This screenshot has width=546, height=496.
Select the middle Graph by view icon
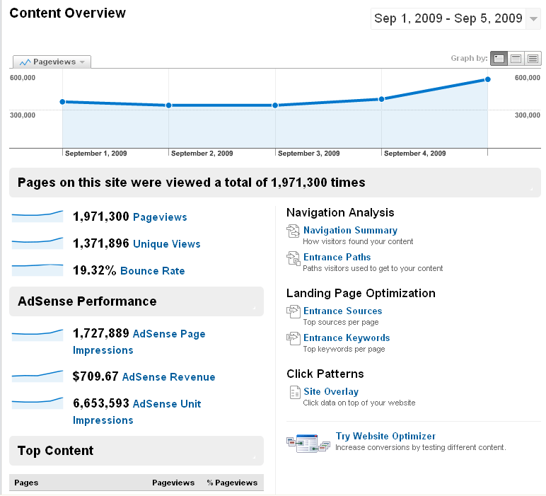(516, 59)
